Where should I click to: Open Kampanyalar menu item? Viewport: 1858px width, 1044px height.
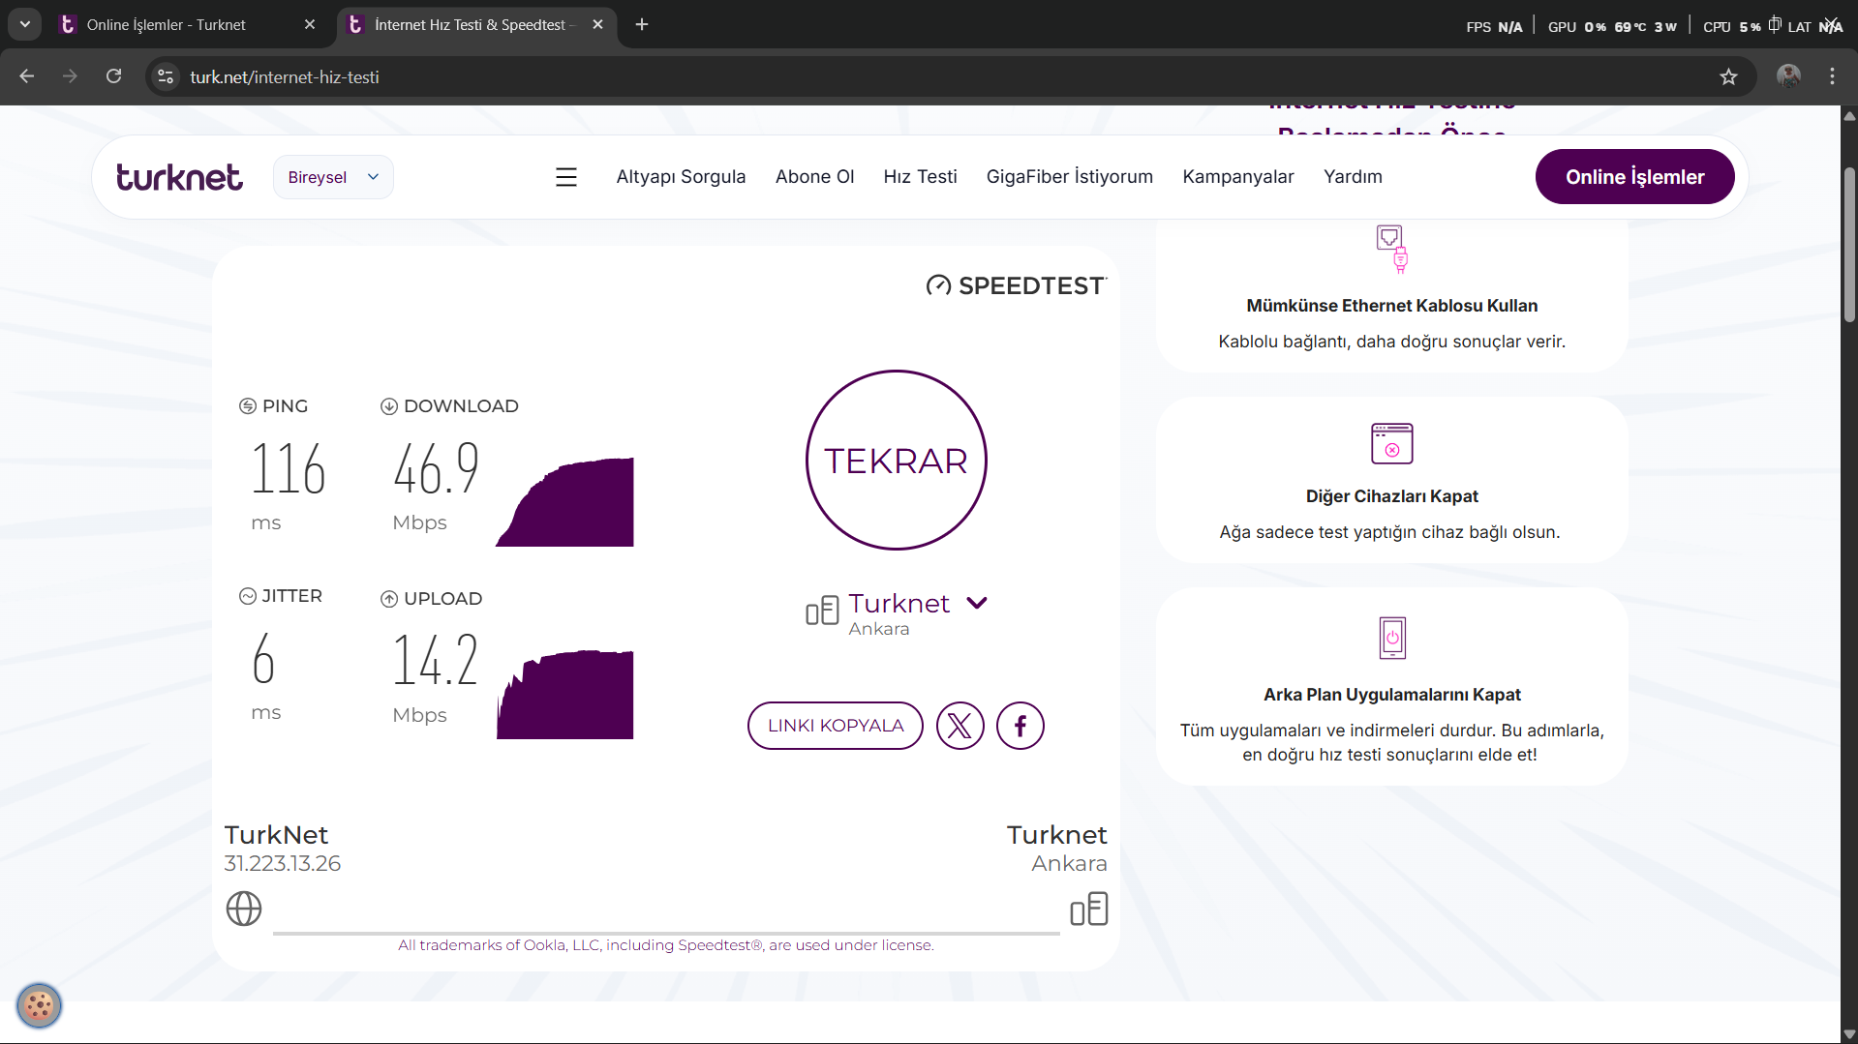coord(1237,177)
